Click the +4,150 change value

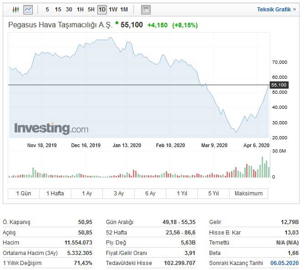point(158,25)
